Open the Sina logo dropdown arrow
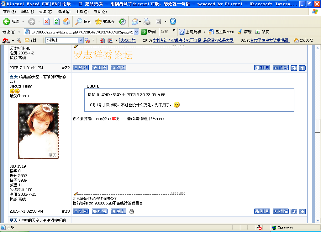The width and height of the screenshot is (321, 232). point(13,40)
